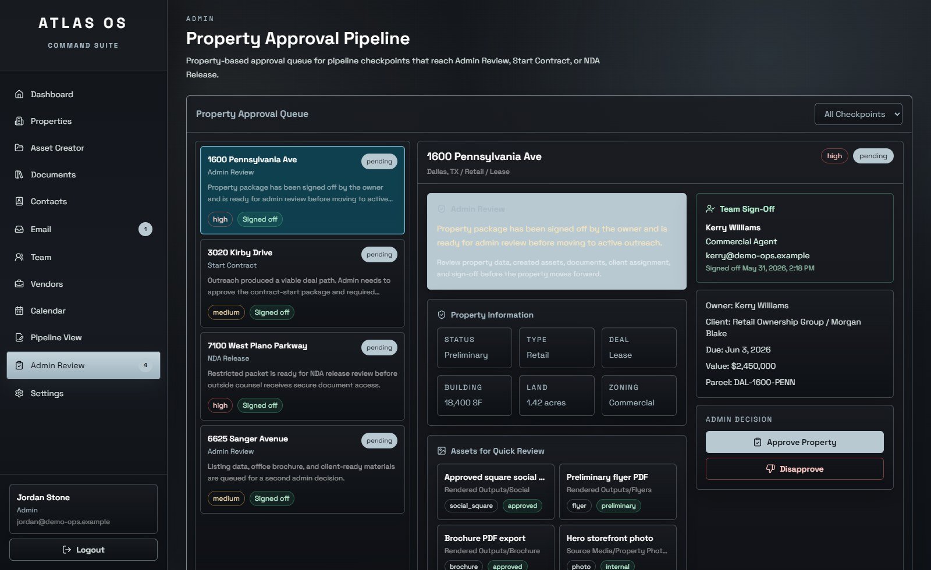Open Dashboard in the sidebar

pos(83,94)
